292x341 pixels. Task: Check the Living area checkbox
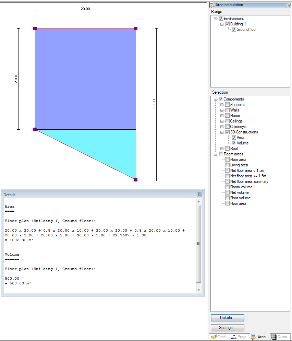(x=227, y=165)
